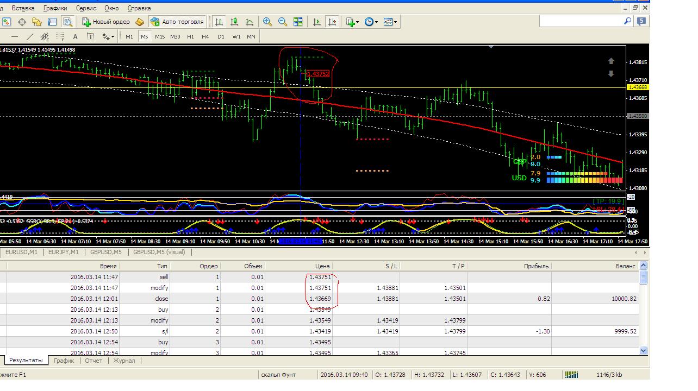Image resolution: width=698 pixels, height=391 pixels.
Task: Open the EURJPY,M1 chart tab
Action: 64,252
